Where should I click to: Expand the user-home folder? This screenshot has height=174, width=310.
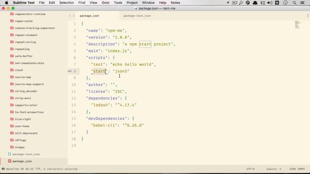22,126
